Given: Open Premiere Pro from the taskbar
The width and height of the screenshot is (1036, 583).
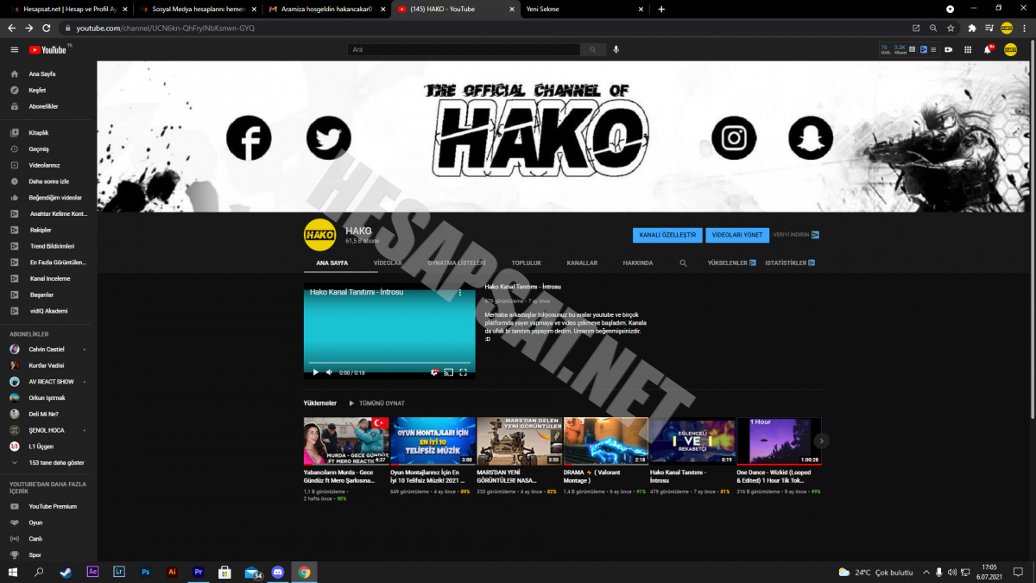Looking at the screenshot, I should coord(199,572).
